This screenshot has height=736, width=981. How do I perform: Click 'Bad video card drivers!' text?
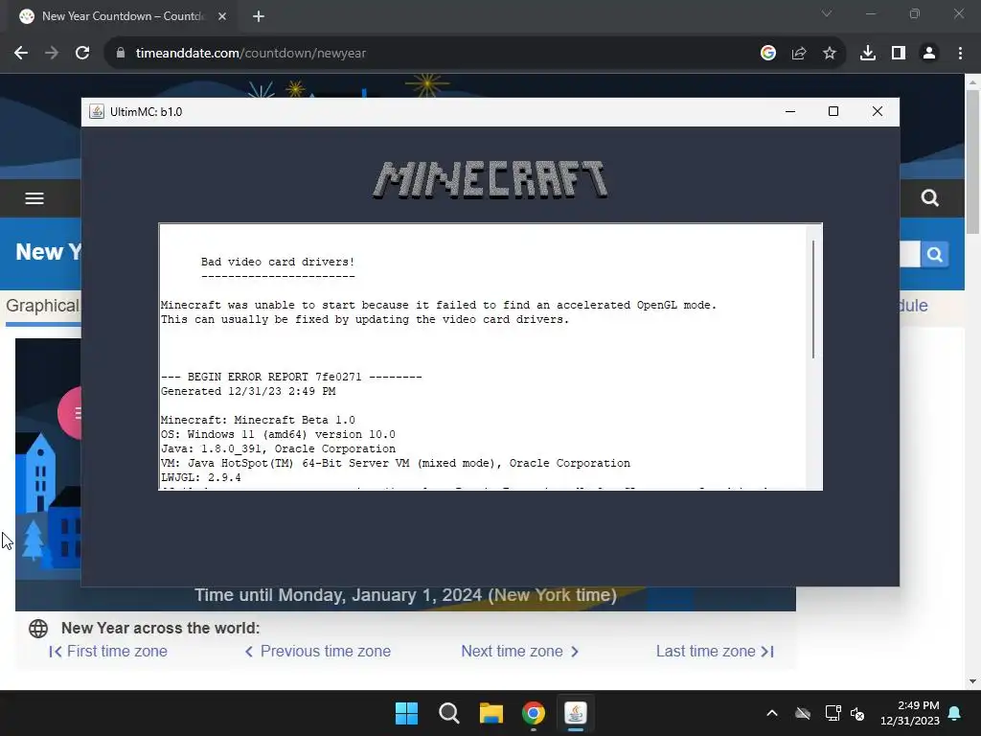click(278, 263)
